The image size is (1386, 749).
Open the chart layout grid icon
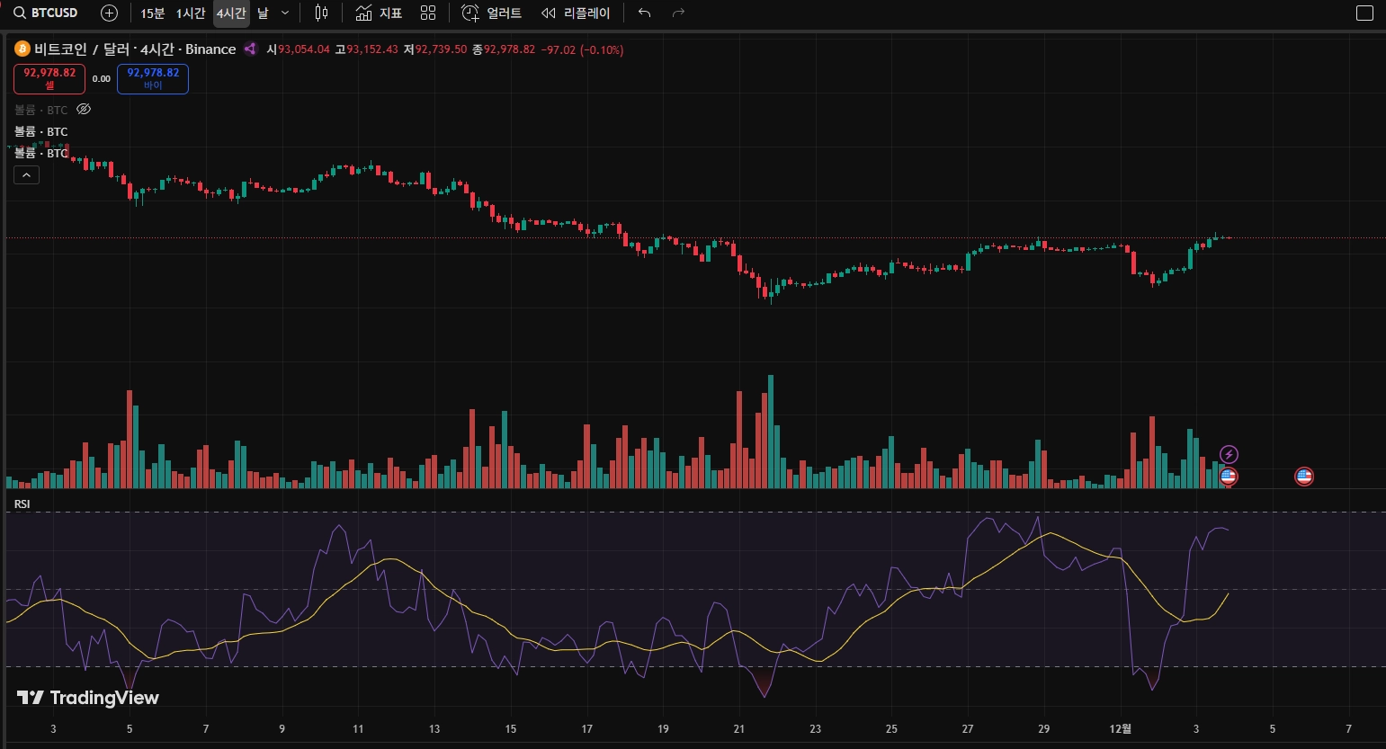(427, 13)
